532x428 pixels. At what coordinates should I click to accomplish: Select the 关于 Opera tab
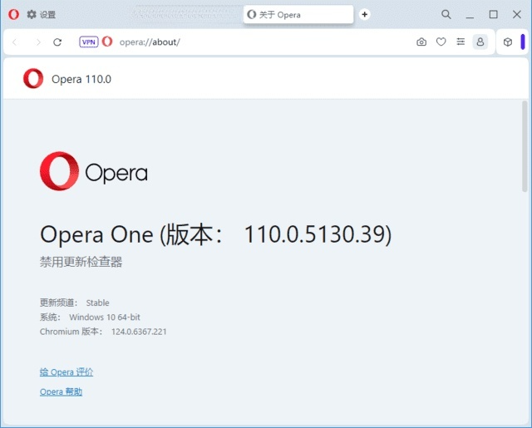tap(298, 15)
